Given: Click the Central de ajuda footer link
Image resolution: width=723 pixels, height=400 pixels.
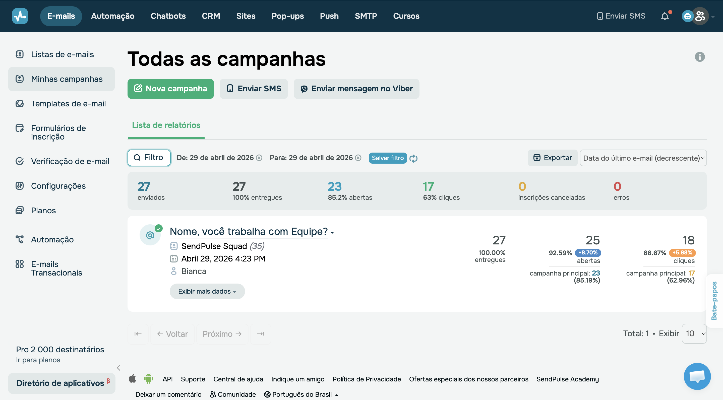Looking at the screenshot, I should click(x=238, y=379).
